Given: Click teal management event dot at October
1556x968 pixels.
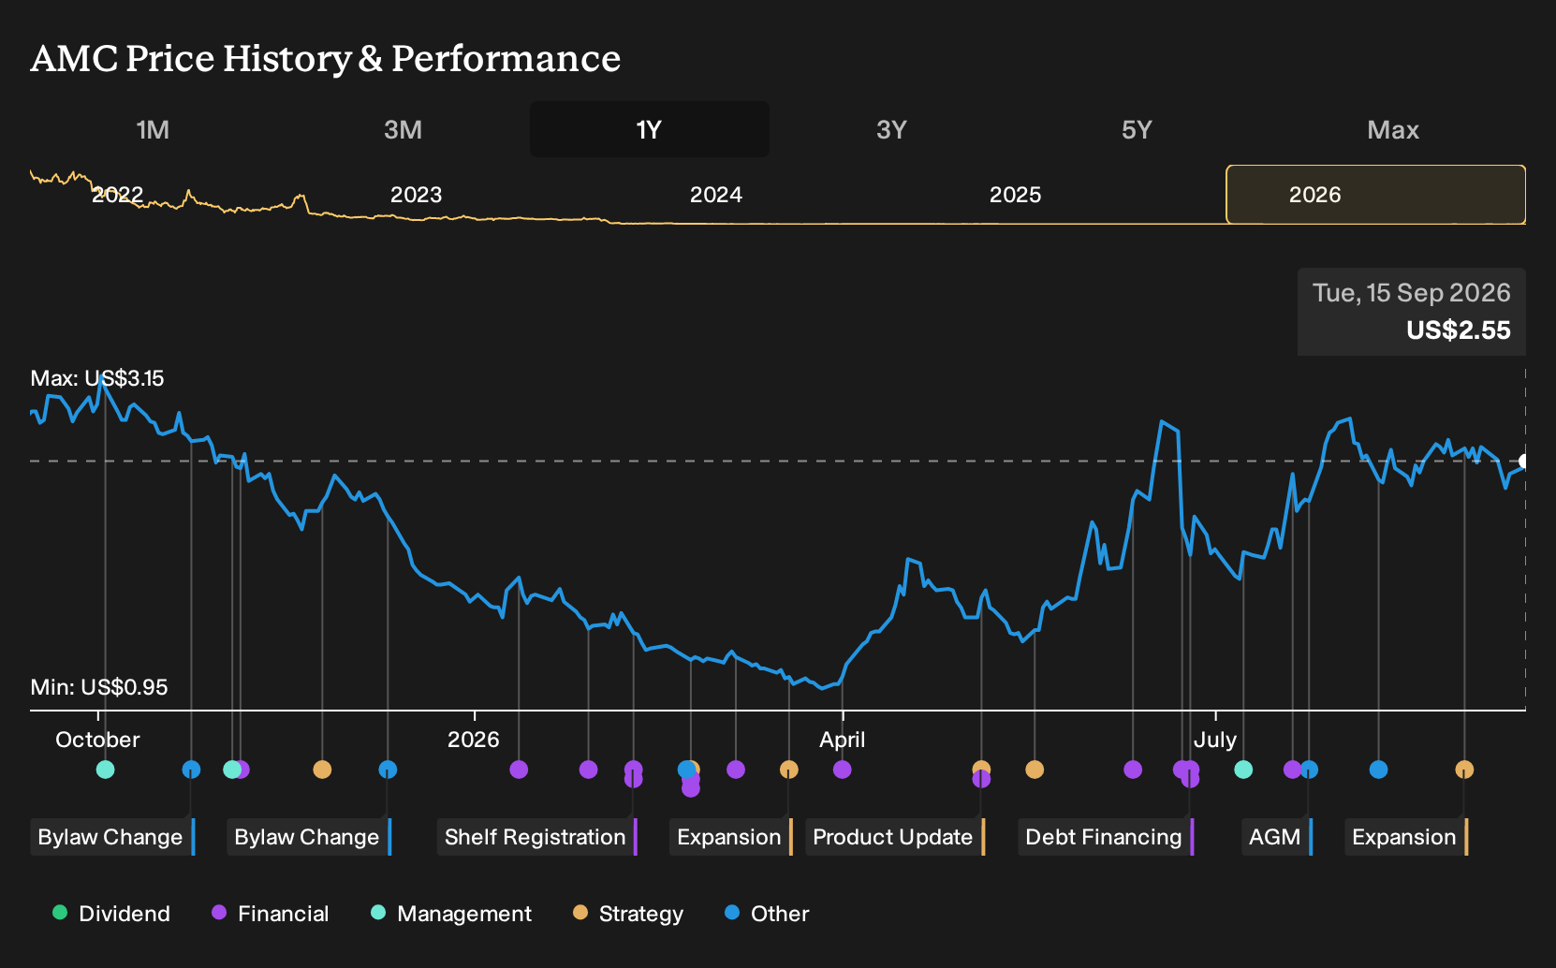Looking at the screenshot, I should (106, 770).
